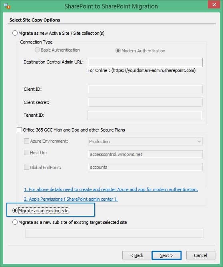
Task: Click the 'Connection Type' group label
Action: coord(36,42)
